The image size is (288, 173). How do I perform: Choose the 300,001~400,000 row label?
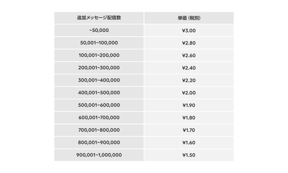[x=99, y=80]
